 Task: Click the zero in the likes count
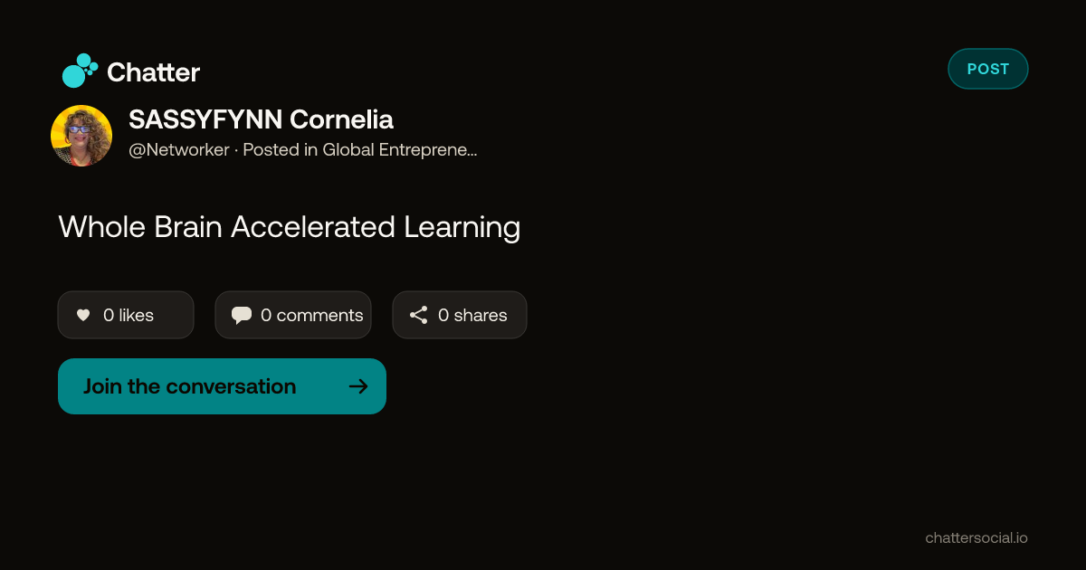[109, 315]
